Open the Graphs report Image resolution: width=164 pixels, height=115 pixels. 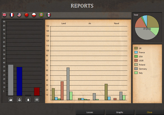click(x=120, y=112)
